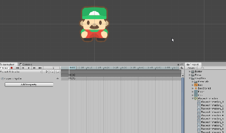The image size is (226, 133).
Task: Select the Player : Sprite property icon
Action: (x=3, y=79)
